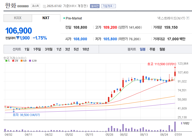This screenshot has height=140, width=192.
Task: Click the stock code 000880
Action: [x=23, y=6]
